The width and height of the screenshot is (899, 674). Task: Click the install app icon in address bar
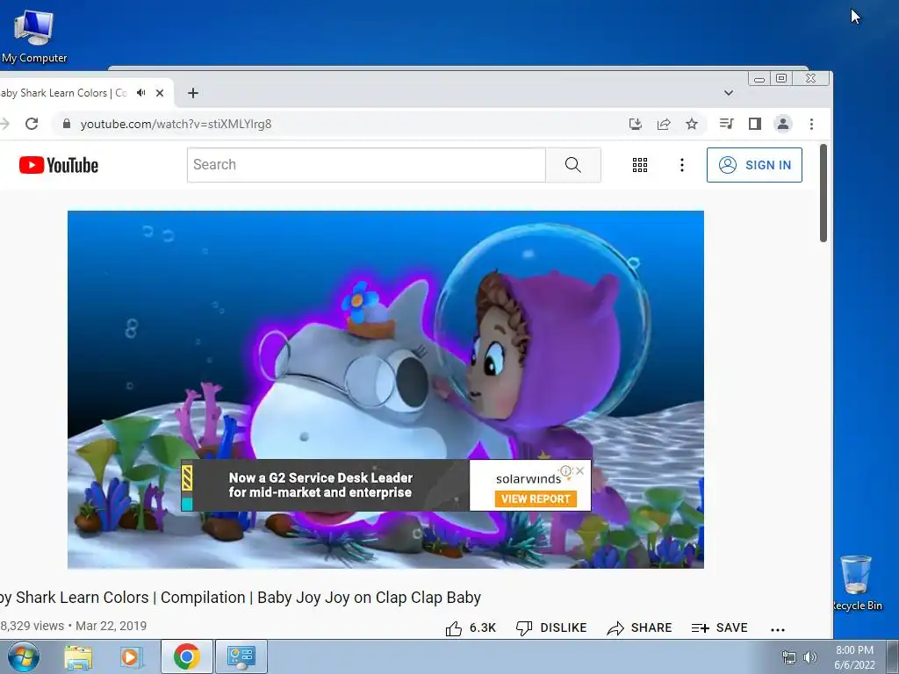click(636, 124)
